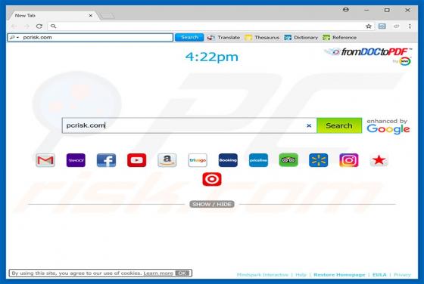Click the Restore Homepage link

click(339, 275)
